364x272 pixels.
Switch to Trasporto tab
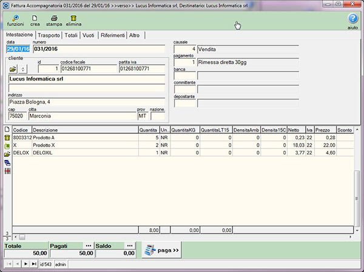tap(49, 35)
